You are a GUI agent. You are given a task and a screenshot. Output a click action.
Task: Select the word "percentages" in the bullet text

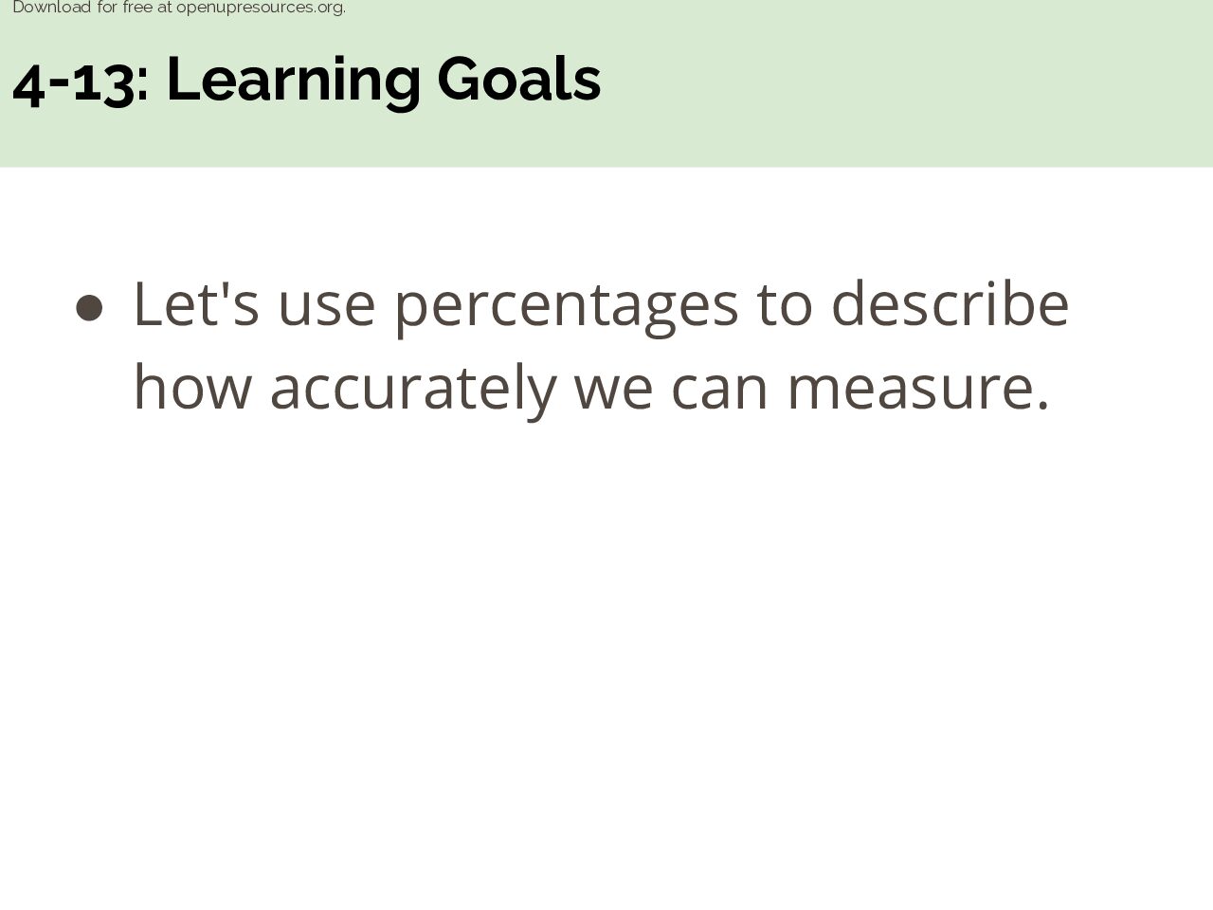coord(566,307)
